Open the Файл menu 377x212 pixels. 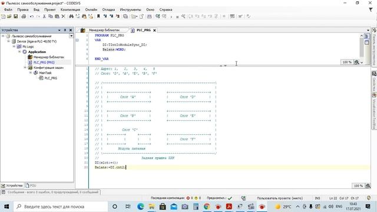click(8, 9)
